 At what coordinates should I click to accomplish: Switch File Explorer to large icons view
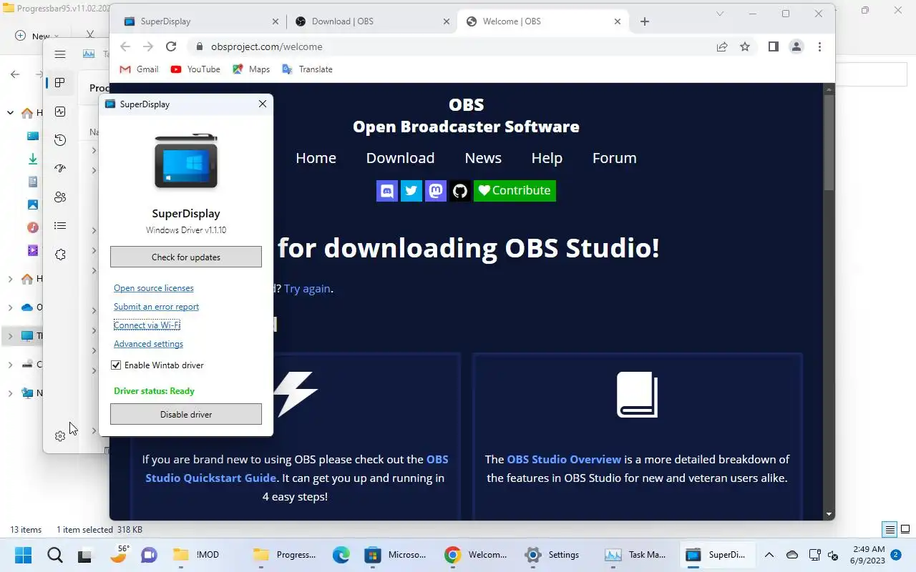click(x=906, y=530)
